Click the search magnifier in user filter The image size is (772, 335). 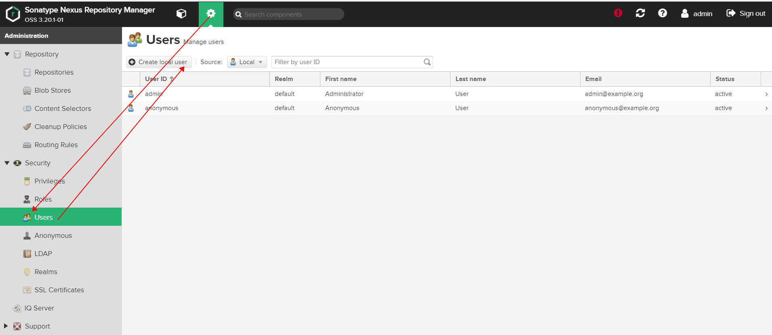coord(427,62)
